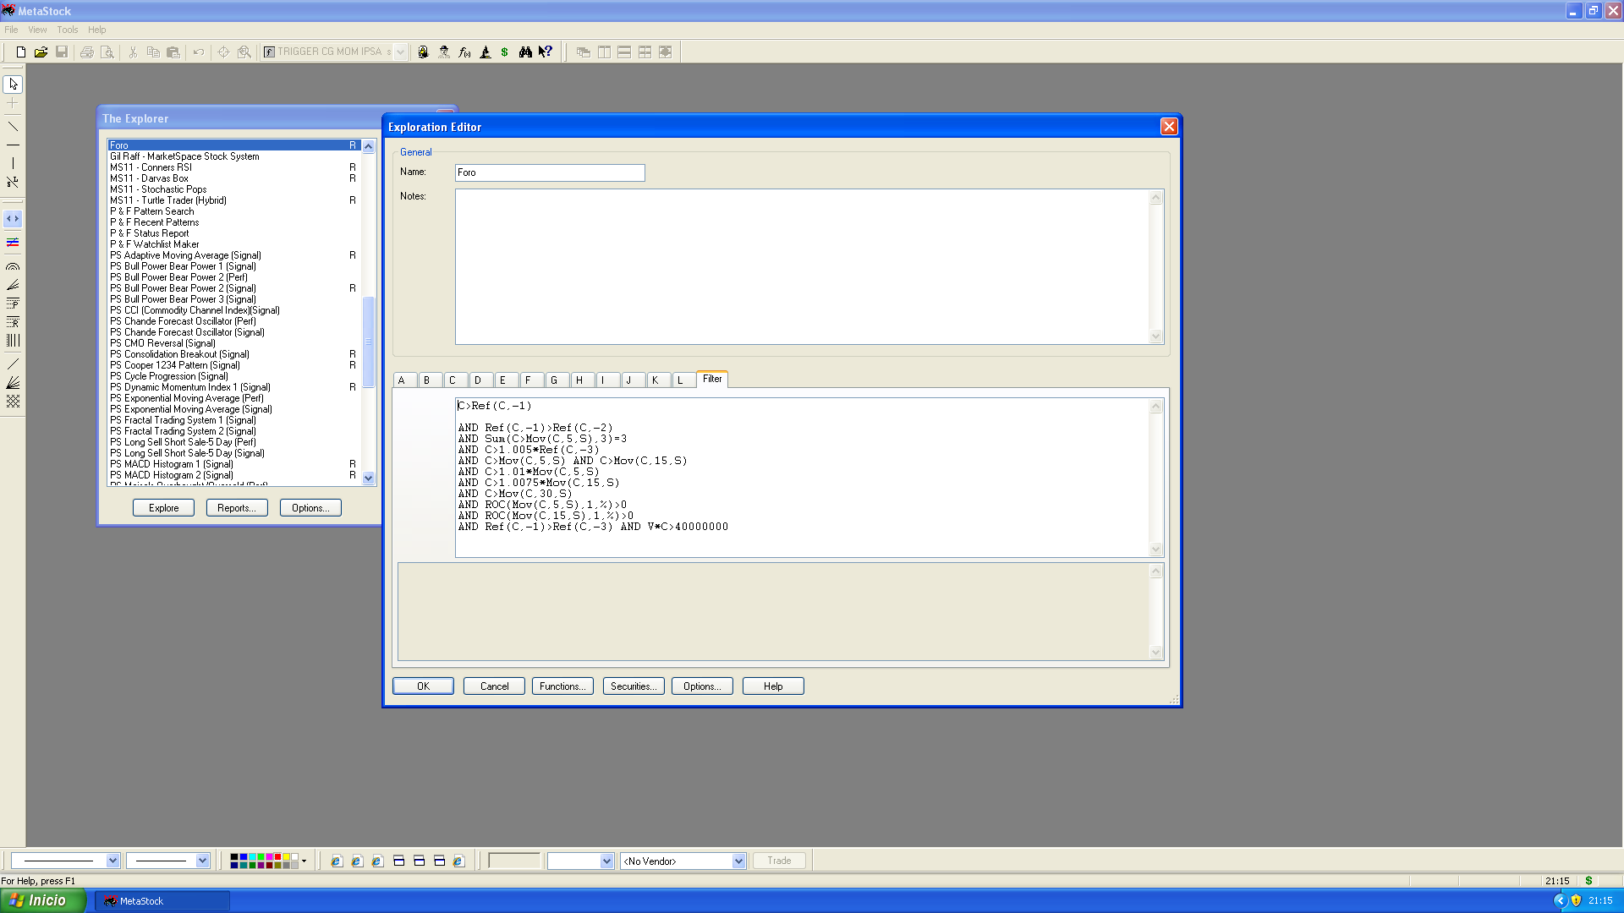Screen dimensions: 1624x913
Task: Click the Undo arrow icon
Action: point(199,52)
